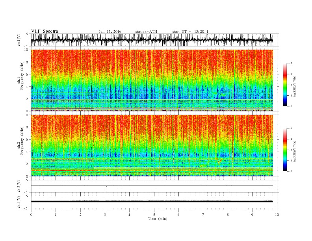The width and height of the screenshot is (312, 241).
Task: Click time axis tick label "5"
Action: 154,215
